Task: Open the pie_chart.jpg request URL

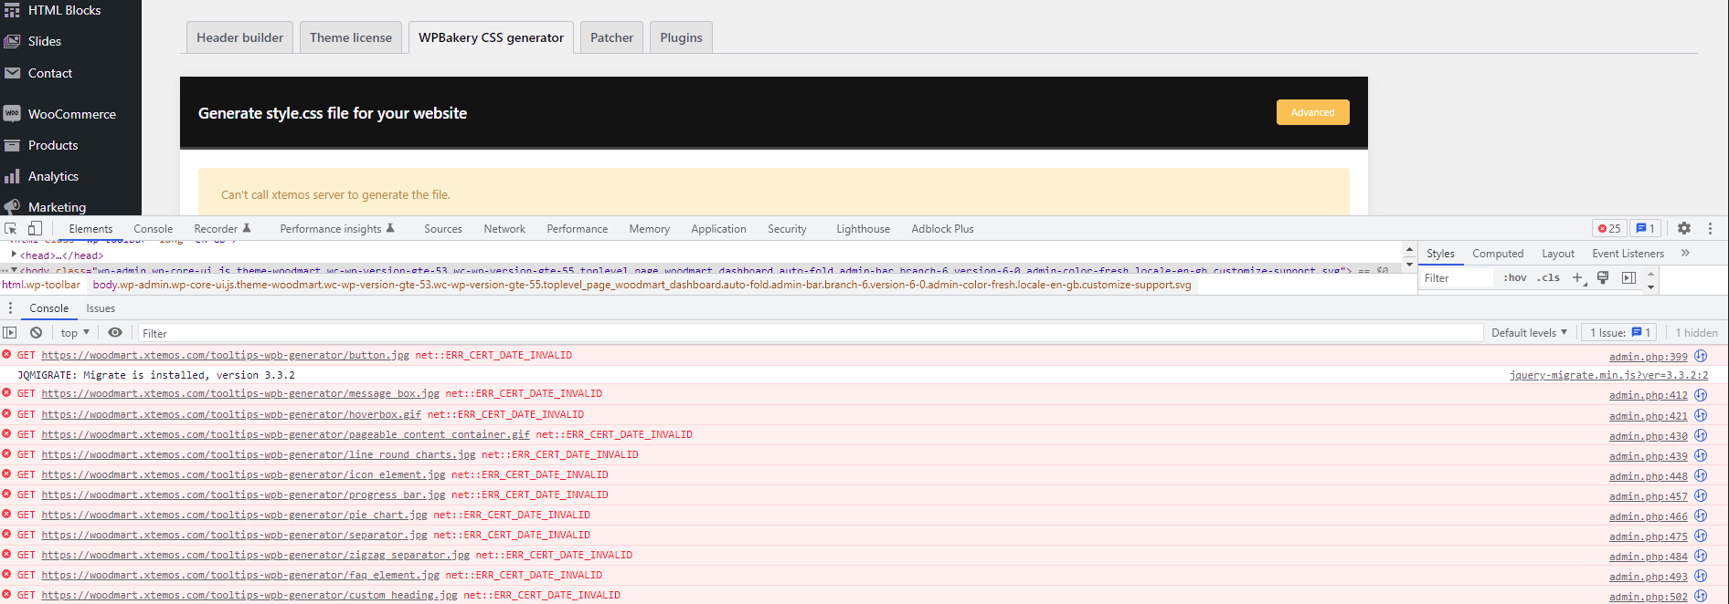Action: click(x=234, y=515)
